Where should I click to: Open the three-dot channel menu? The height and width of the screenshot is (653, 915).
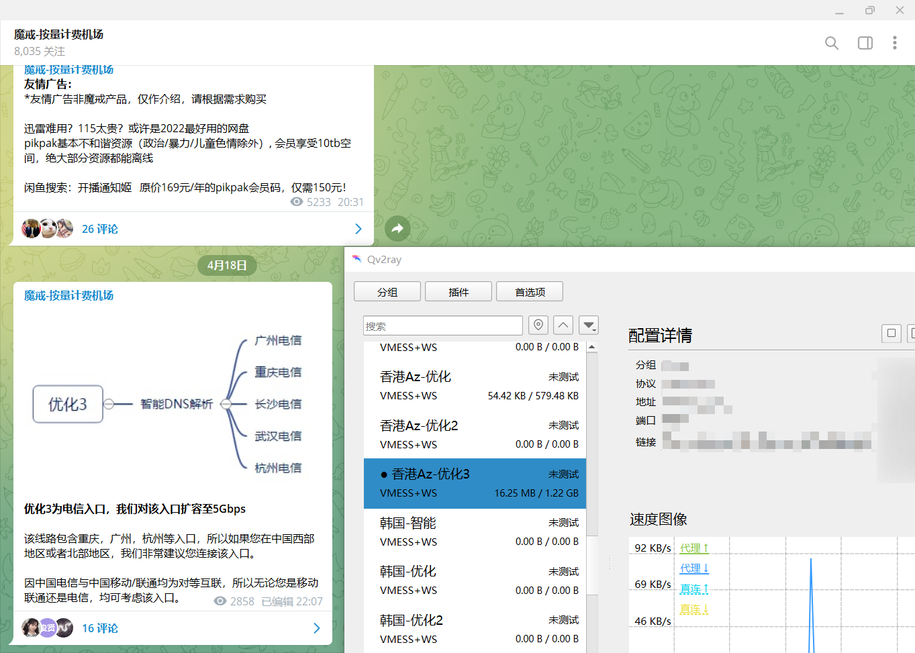click(x=895, y=43)
